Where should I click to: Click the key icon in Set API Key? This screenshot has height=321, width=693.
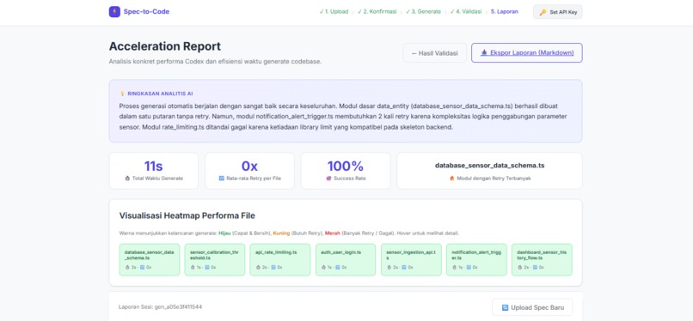tap(543, 12)
